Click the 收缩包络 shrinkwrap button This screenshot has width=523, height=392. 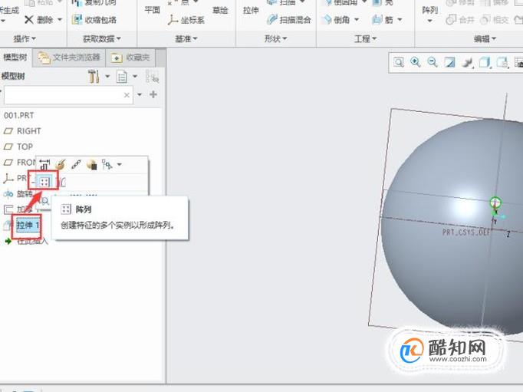coord(94,20)
